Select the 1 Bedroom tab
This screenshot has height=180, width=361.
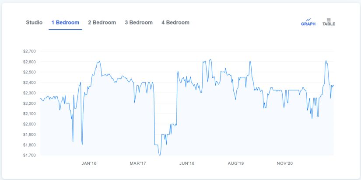pos(65,22)
